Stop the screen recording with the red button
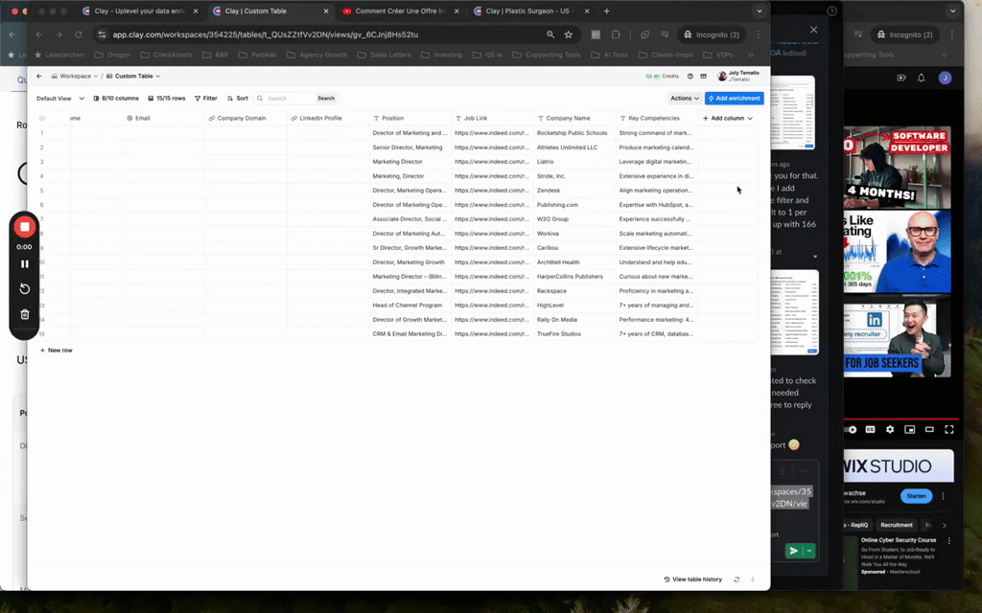 (x=25, y=227)
